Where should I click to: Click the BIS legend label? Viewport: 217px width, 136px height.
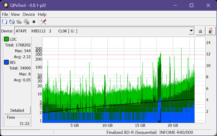[x=13, y=63]
